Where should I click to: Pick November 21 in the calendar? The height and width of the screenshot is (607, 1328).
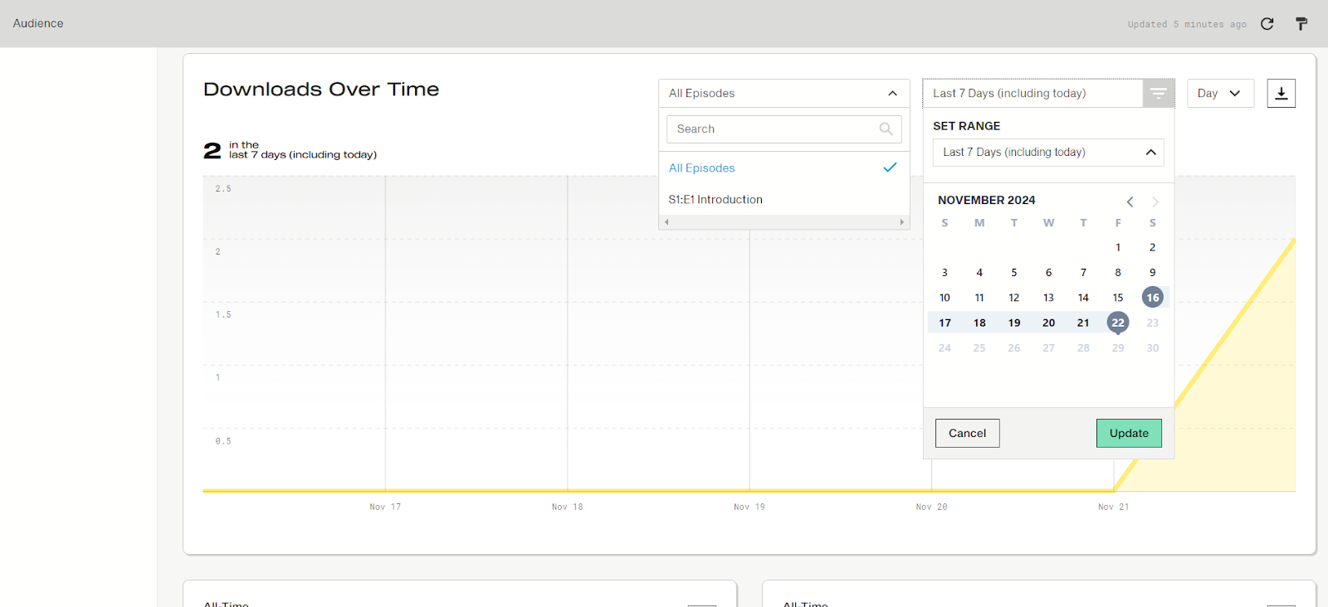[x=1083, y=323]
